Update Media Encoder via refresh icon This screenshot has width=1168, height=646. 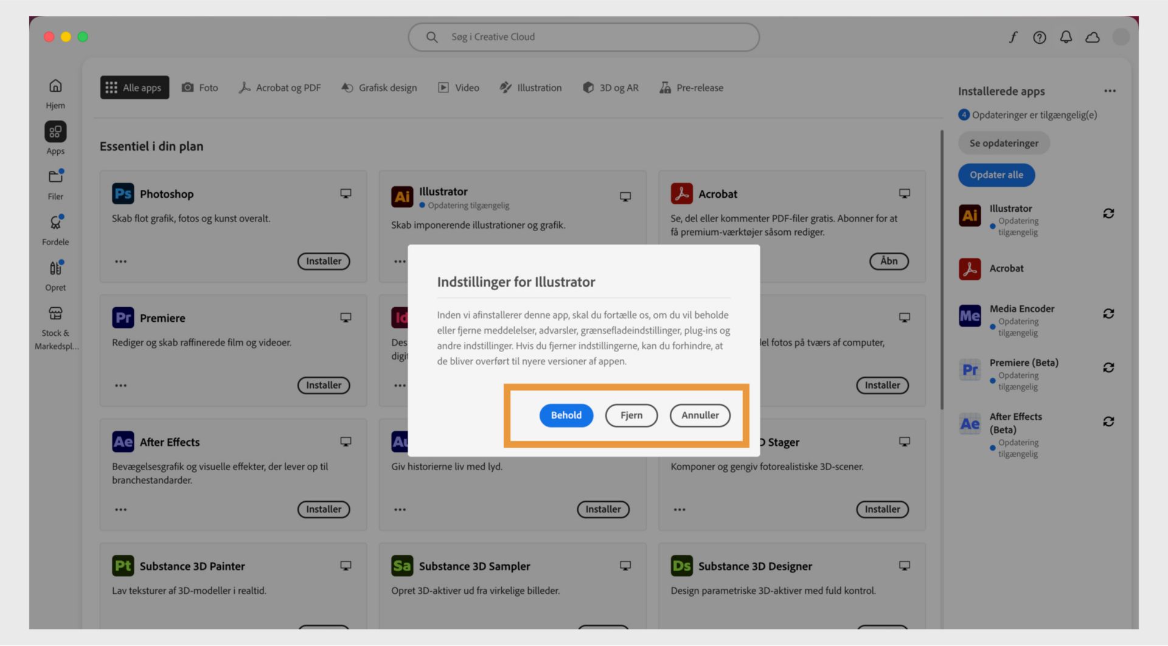(1108, 313)
